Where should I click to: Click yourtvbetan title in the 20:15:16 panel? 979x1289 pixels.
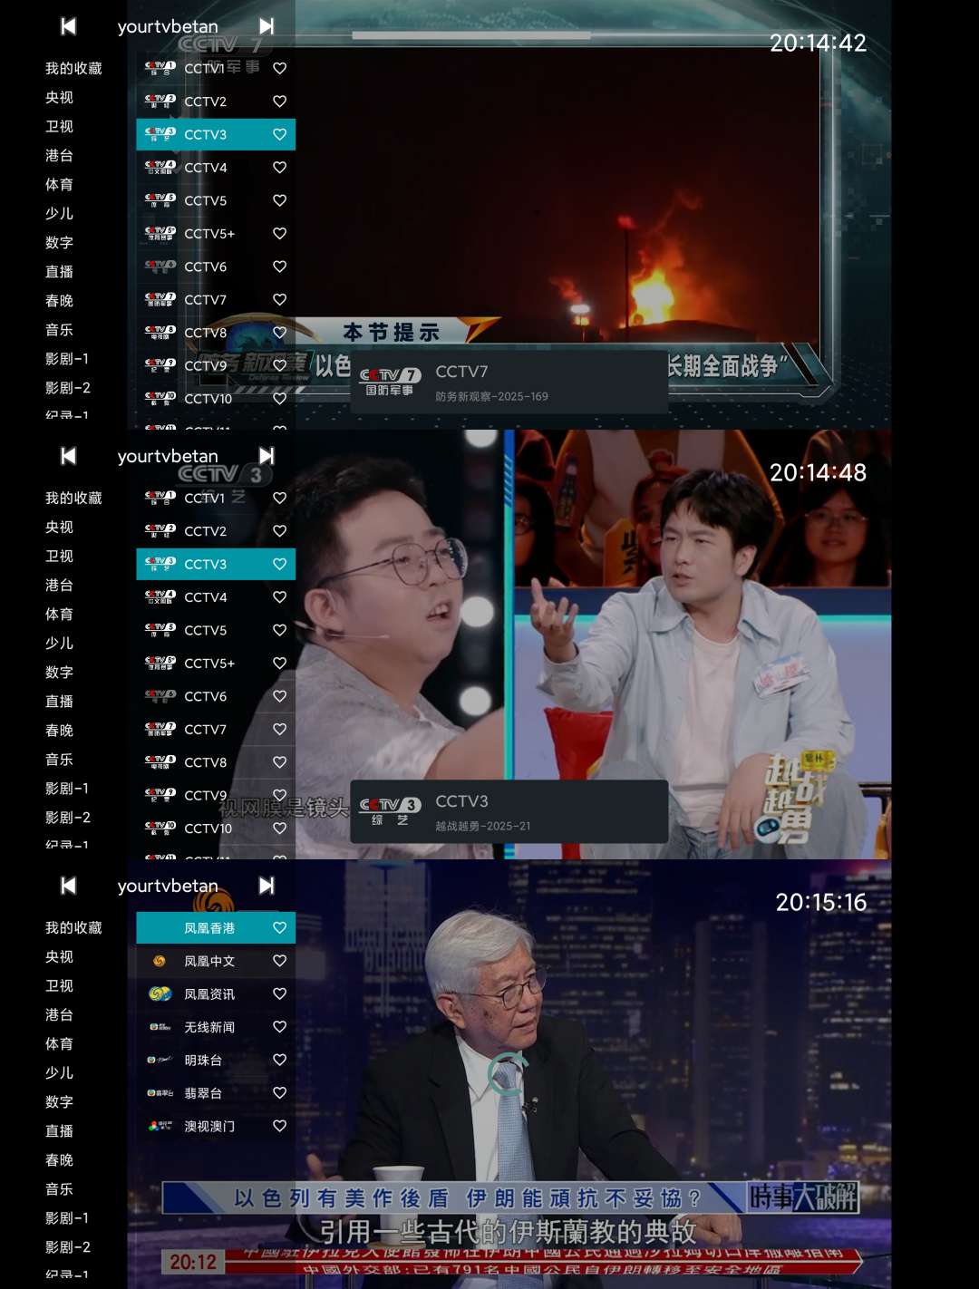(x=168, y=887)
